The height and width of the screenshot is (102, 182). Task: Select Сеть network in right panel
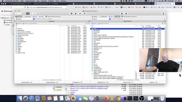coord(111,16)
